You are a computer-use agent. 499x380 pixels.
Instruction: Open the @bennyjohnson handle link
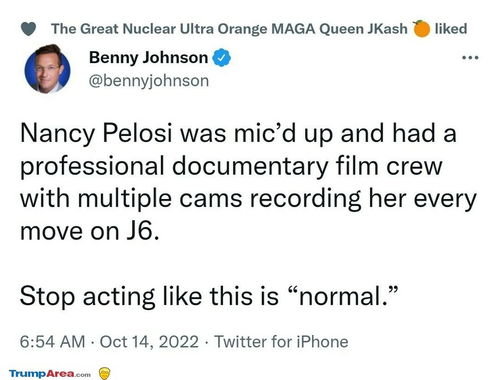(x=149, y=80)
